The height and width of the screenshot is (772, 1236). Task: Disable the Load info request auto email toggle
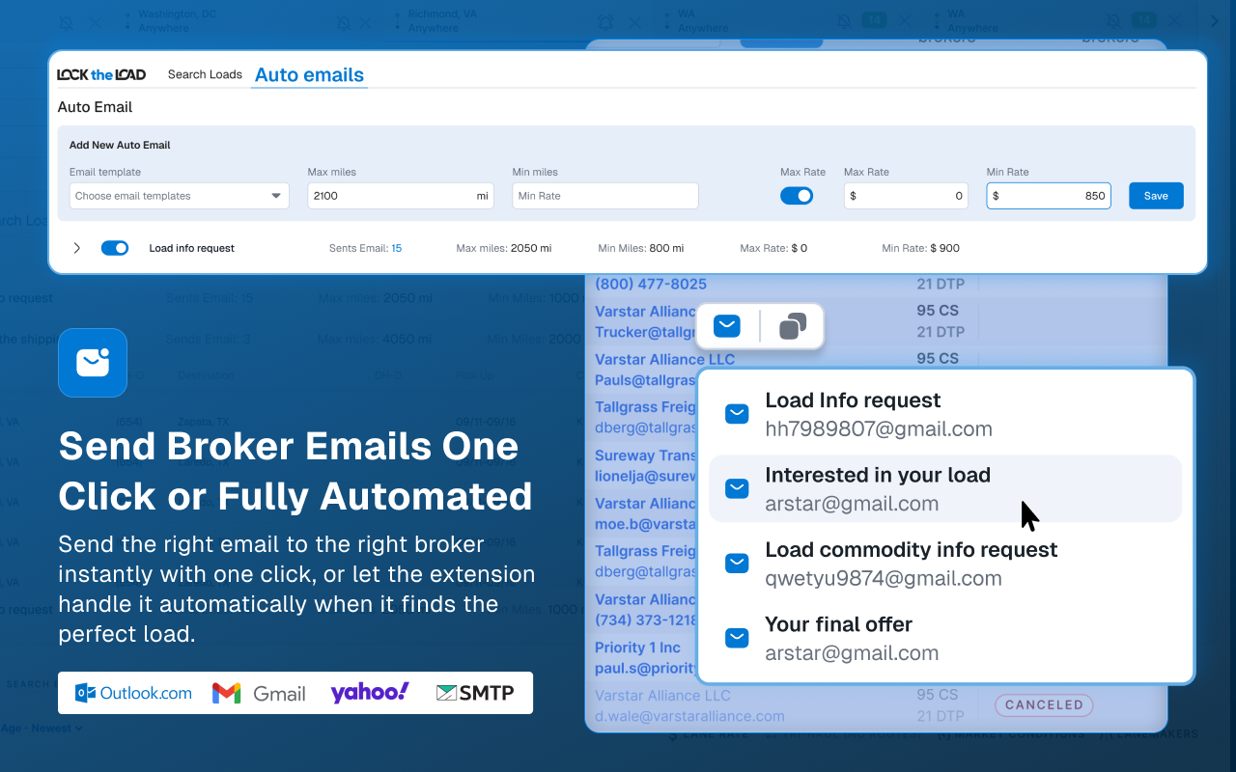coord(115,248)
